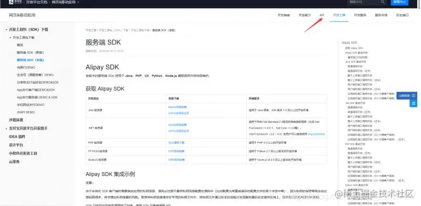The image size is (421, 206).
Task: Select the 开发工具 navigation tab
Action: (x=339, y=15)
